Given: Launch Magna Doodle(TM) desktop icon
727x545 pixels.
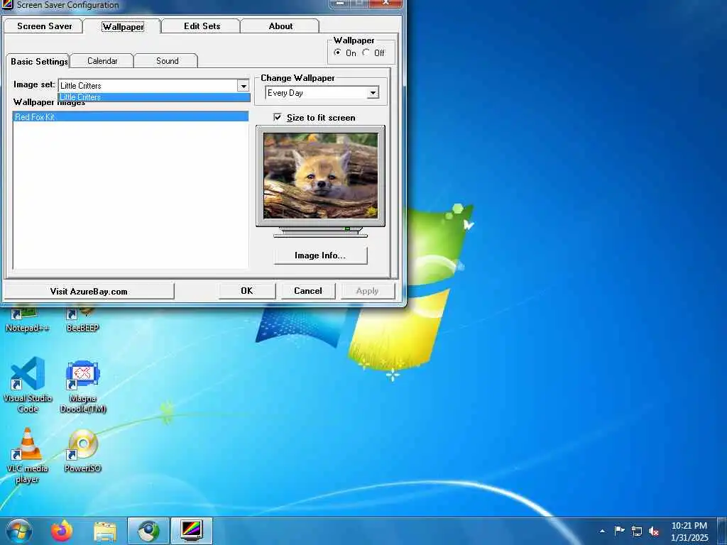Looking at the screenshot, I should 83,386.
